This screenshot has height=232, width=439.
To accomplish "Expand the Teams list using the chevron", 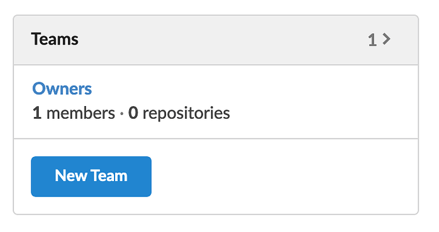I will pyautogui.click(x=386, y=39).
